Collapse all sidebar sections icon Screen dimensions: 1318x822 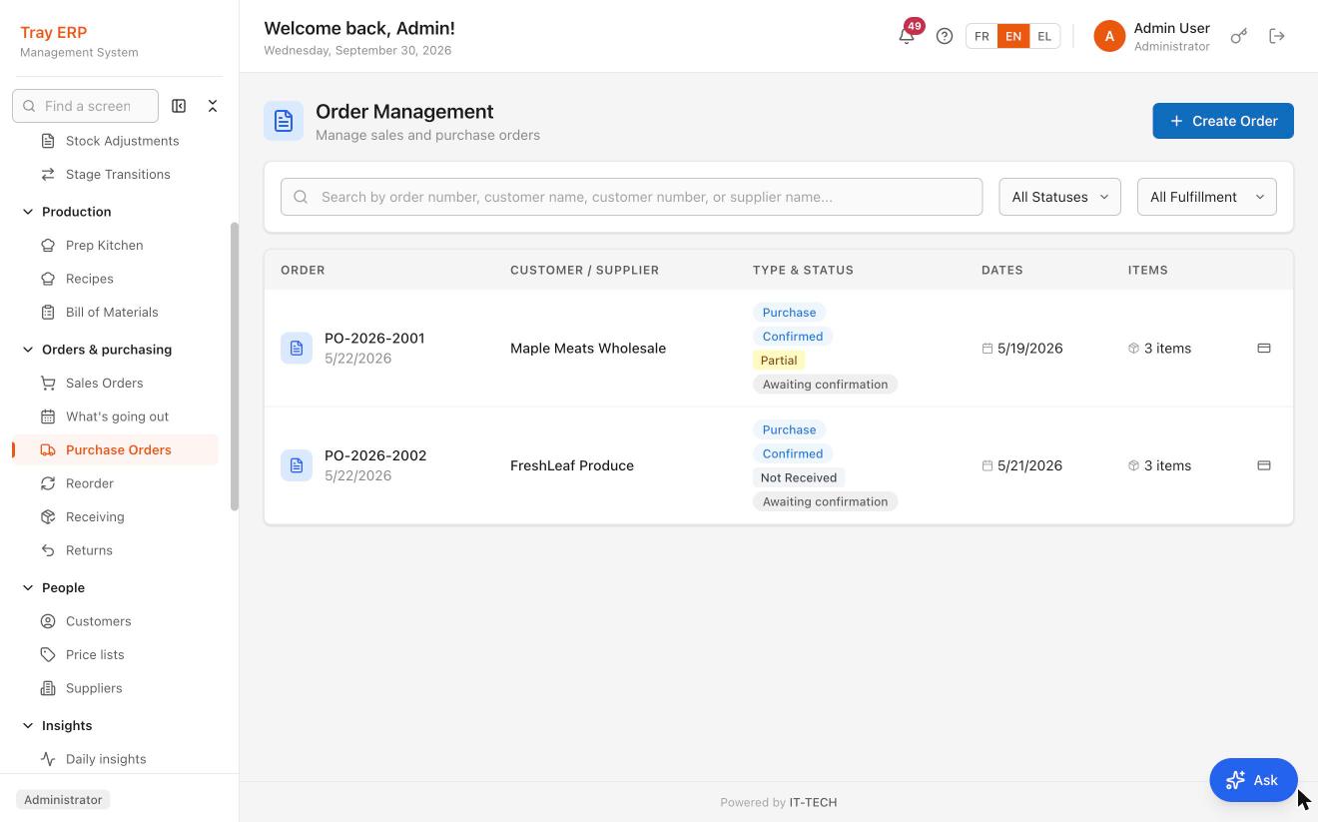click(213, 106)
